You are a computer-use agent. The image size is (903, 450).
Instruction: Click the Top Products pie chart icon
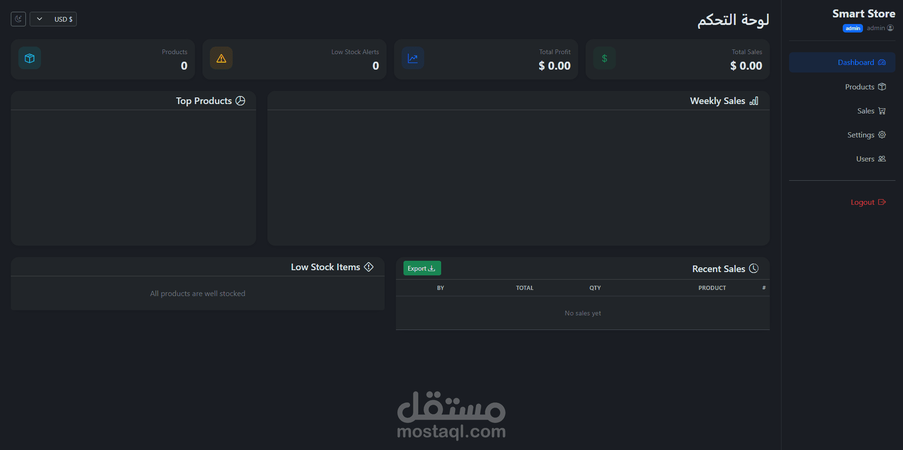point(241,101)
